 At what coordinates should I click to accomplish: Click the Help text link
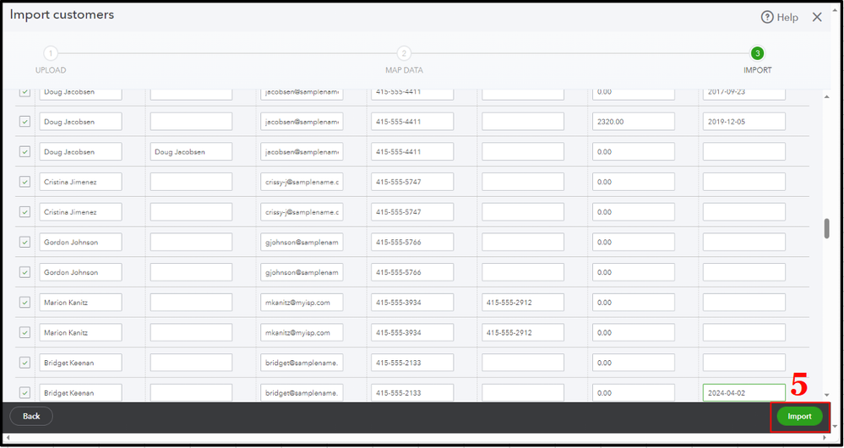click(787, 18)
